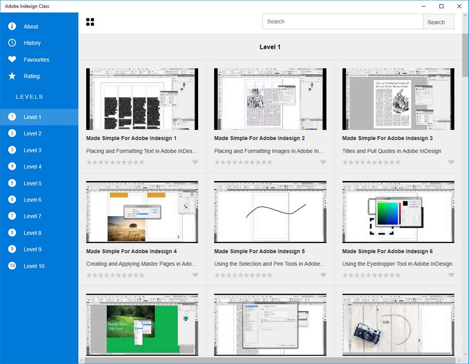Rate Made Simple For Adobe Indesign 2 stars
The image size is (469, 364).
click(x=243, y=162)
